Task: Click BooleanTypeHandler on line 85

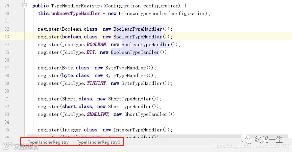Action: [135, 52]
